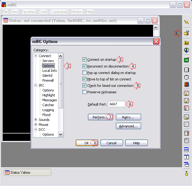The image size is (192, 186).
Task: Click the lightning bolt Connect icon
Action: pyautogui.click(x=186, y=22)
